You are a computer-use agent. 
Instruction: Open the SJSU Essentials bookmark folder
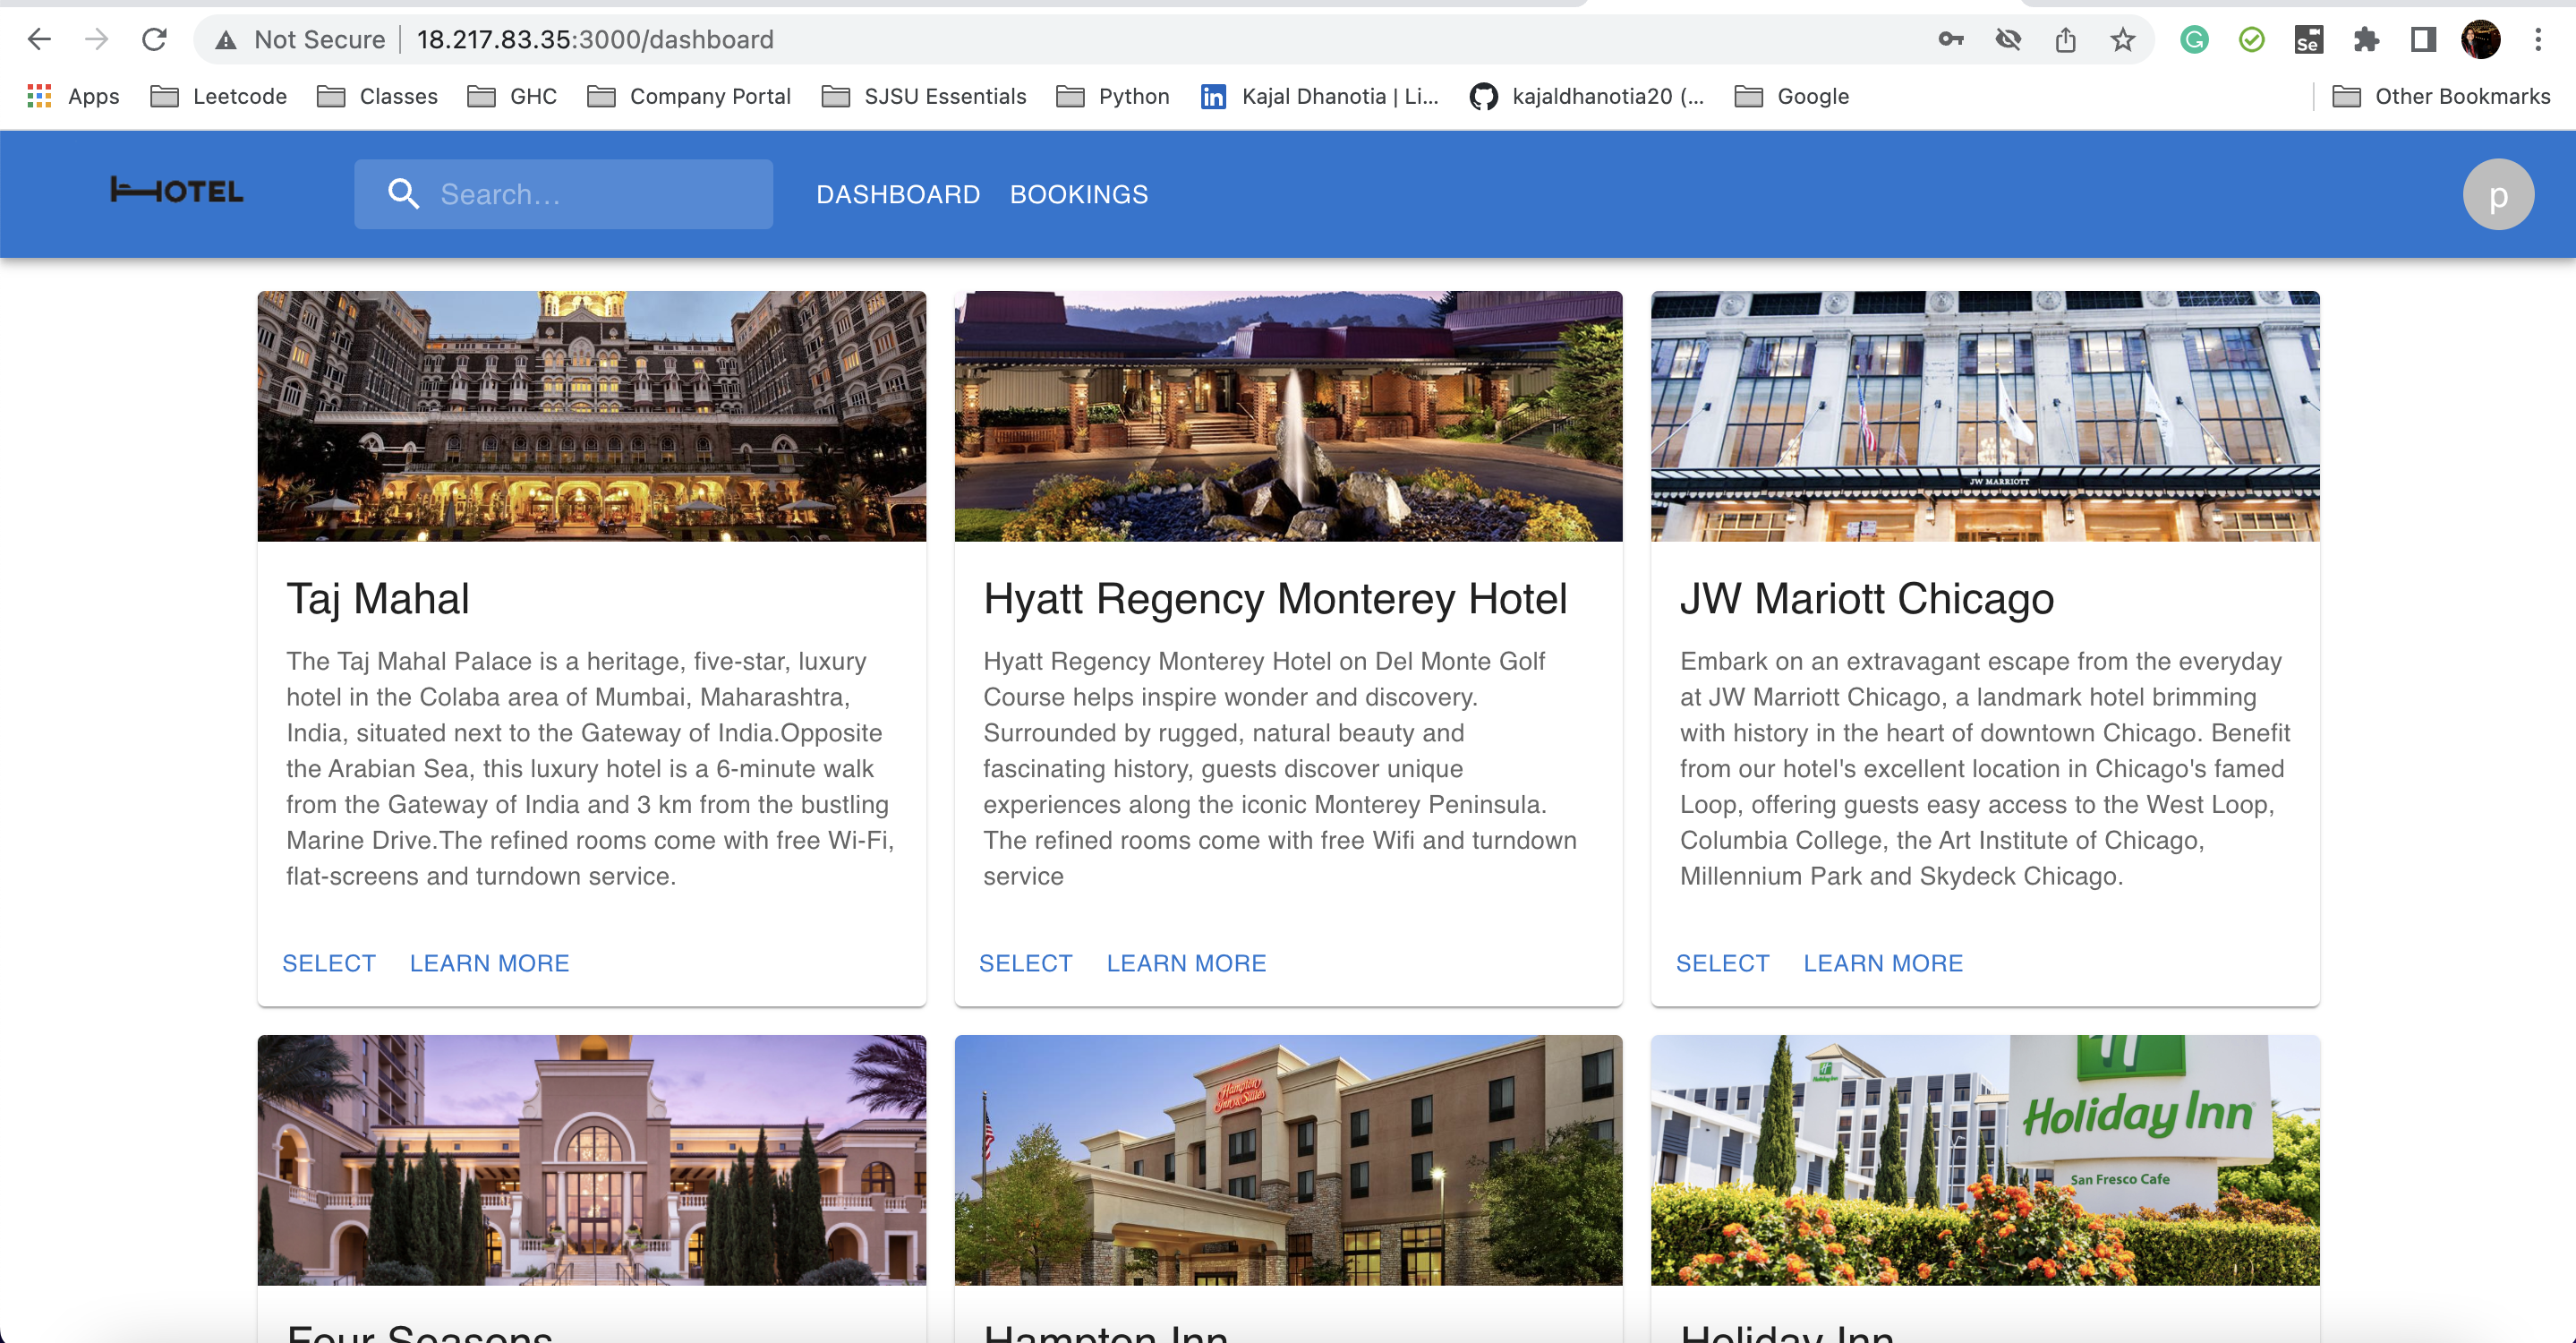[924, 96]
